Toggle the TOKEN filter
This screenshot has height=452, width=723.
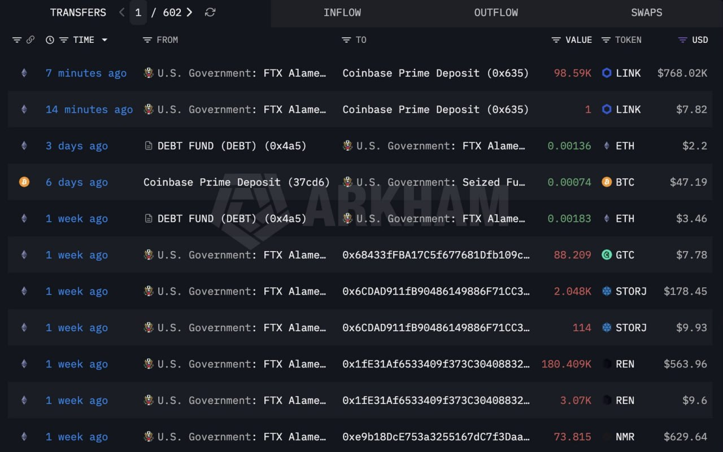[606, 40]
